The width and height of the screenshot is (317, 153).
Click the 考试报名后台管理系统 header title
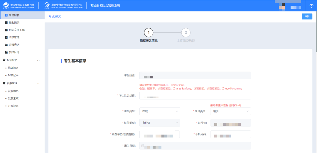point(105,6)
